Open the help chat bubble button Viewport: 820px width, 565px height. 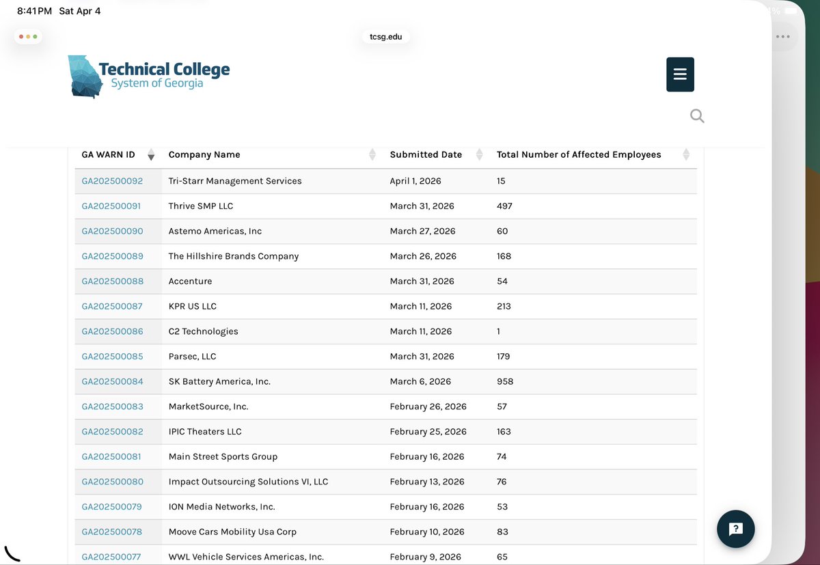[736, 529]
